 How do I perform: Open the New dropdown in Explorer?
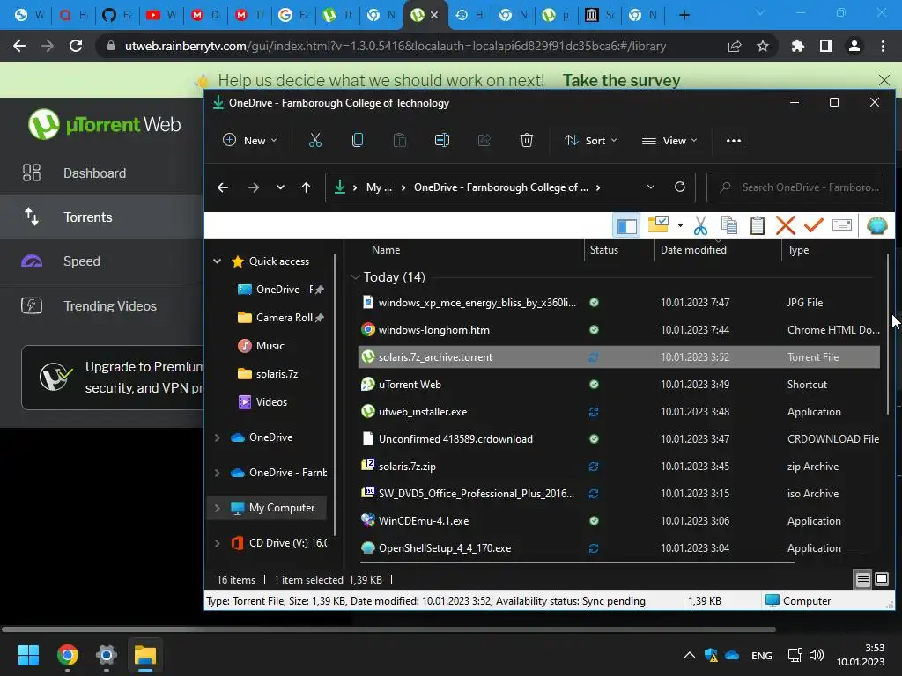tap(249, 140)
